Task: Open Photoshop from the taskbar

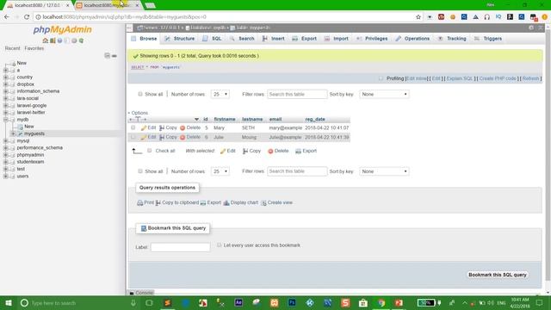Action: pos(292,302)
